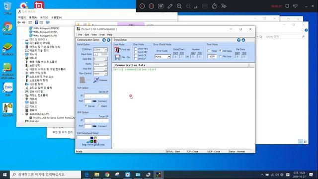Open Chrome from the taskbar
Image resolution: width=318 pixels, height=179 pixels.
107,175
